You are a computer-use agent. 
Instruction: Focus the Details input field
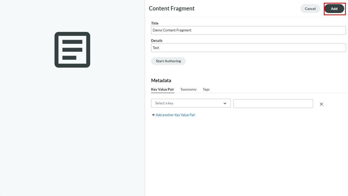pyautogui.click(x=248, y=48)
